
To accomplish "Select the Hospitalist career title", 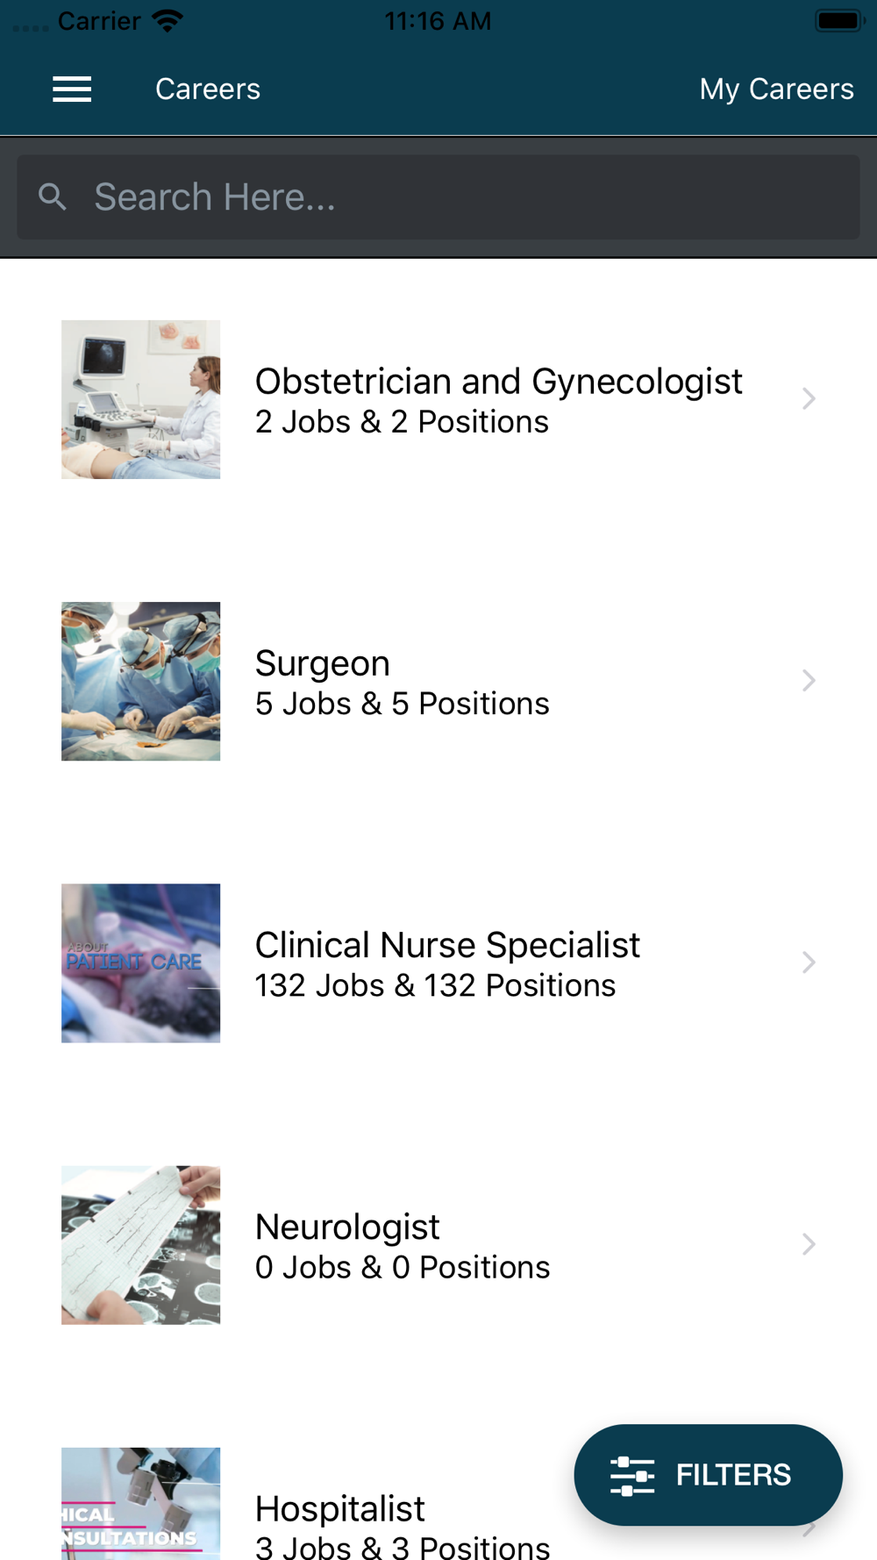I will (340, 1508).
